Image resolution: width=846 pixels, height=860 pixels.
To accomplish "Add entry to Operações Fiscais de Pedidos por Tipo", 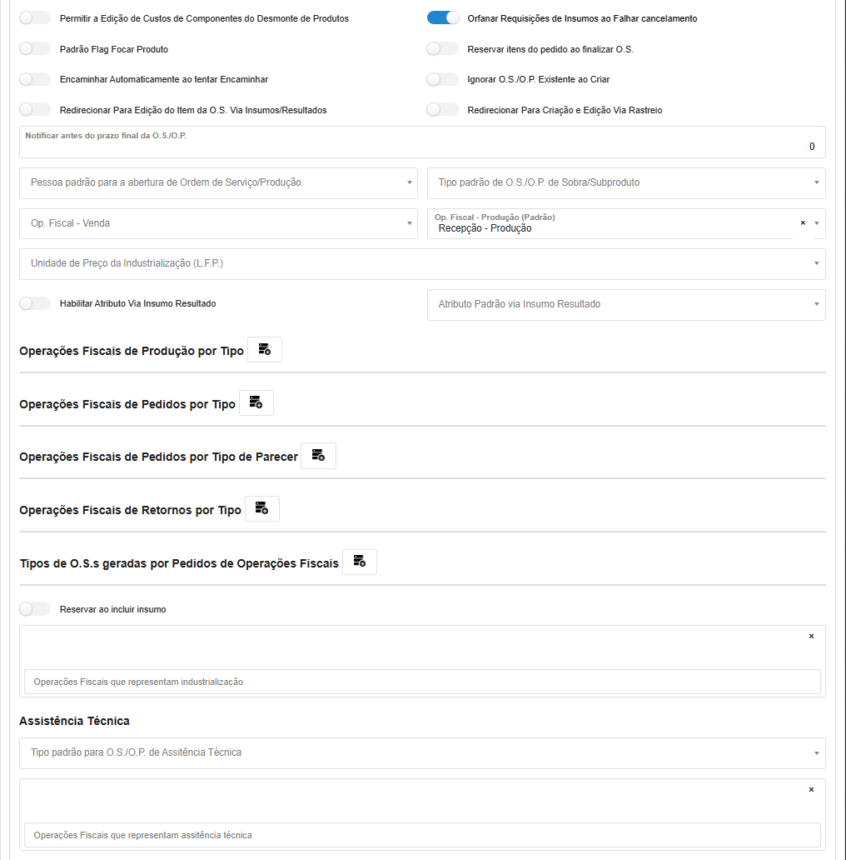I will point(256,403).
